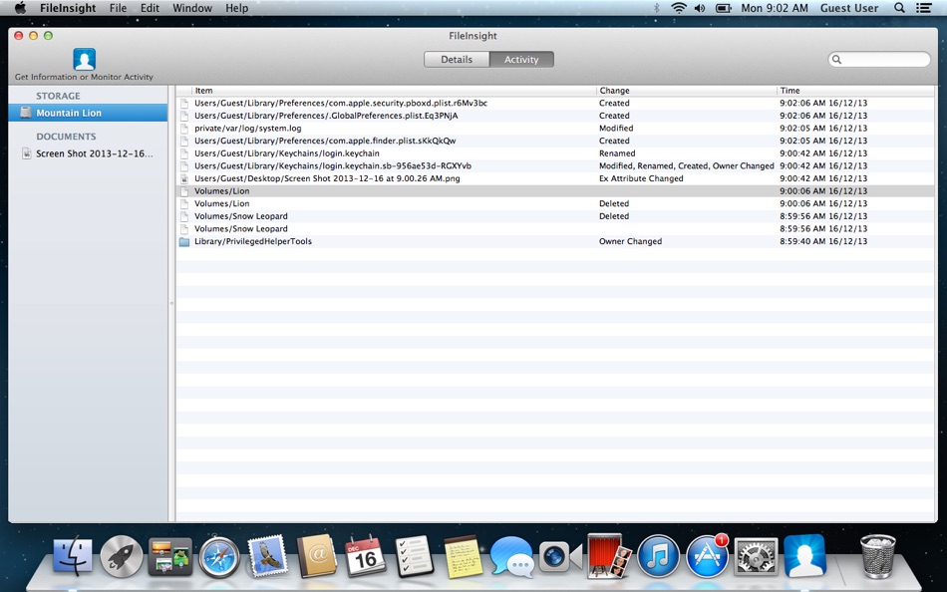947x592 pixels.
Task: Open Mail from the Dock
Action: point(267,556)
